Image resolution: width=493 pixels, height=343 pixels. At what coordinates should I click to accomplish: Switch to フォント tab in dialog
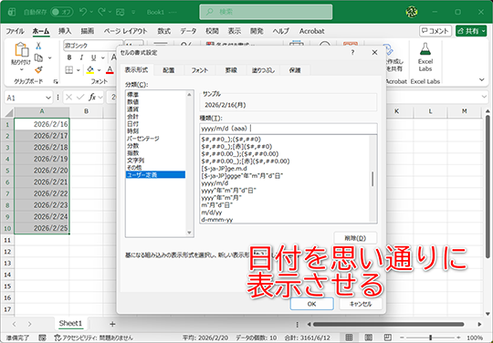(200, 70)
